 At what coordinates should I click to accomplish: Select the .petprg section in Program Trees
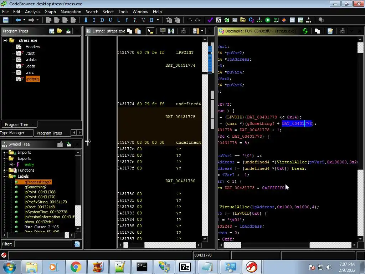click(32, 79)
